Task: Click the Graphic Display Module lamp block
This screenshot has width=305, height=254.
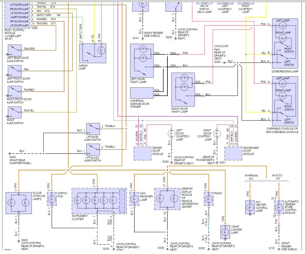Action: coord(167,199)
